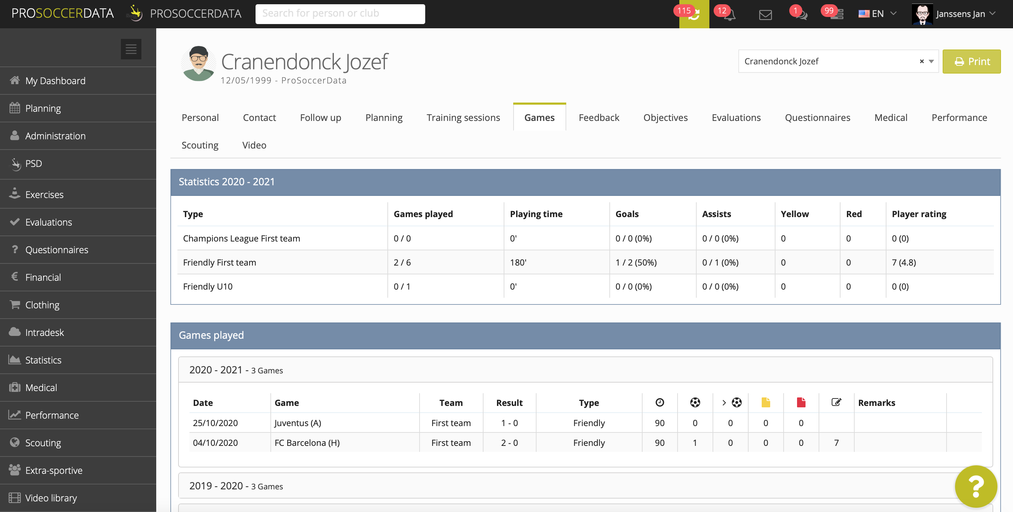Click the Janssens Jan profile picture

point(922,14)
